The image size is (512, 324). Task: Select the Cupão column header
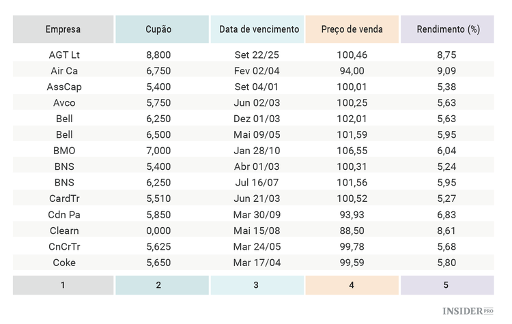(x=158, y=29)
